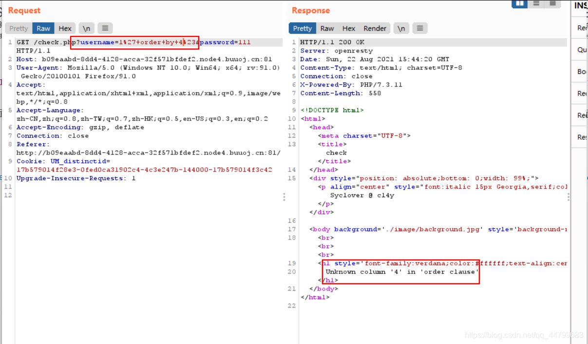Click the Referer header name
This screenshot has width=588, height=344.
pos(33,144)
